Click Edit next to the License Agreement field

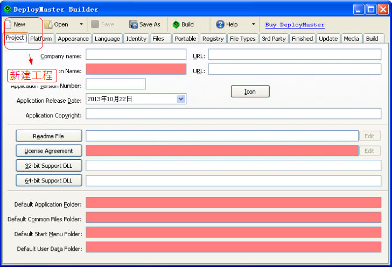[x=370, y=151]
